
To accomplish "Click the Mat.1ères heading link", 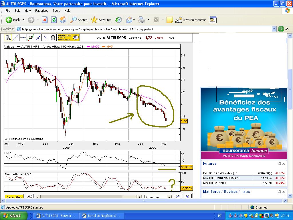I will 211,191.
